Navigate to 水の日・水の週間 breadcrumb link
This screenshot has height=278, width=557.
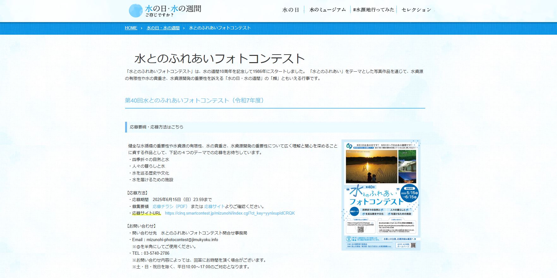[x=163, y=28]
